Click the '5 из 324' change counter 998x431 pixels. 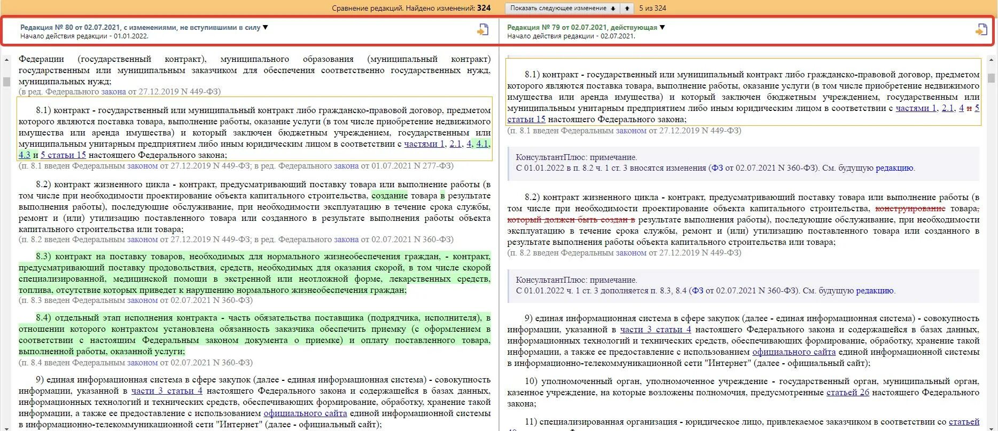click(653, 8)
